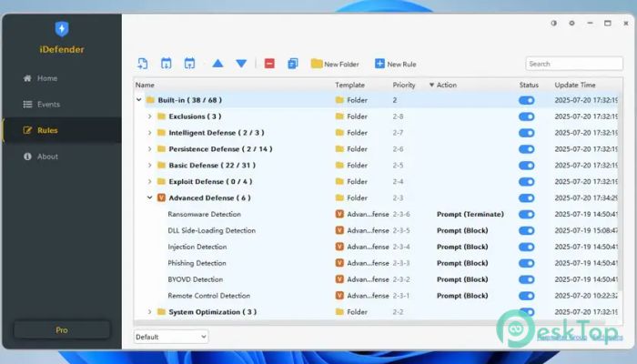Click the New Folder button
Image resolution: width=637 pixels, height=364 pixels.
coord(335,64)
